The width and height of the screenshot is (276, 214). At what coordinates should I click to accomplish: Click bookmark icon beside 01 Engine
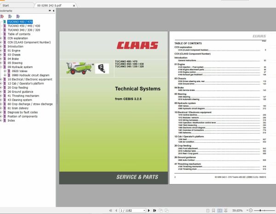pos(5,51)
